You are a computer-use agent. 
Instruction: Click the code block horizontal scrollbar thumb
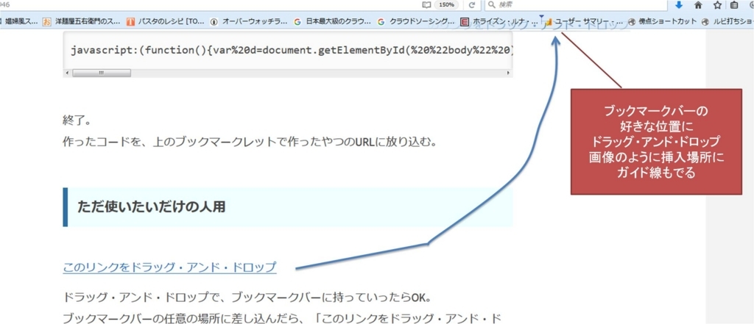pyautogui.click(x=102, y=73)
